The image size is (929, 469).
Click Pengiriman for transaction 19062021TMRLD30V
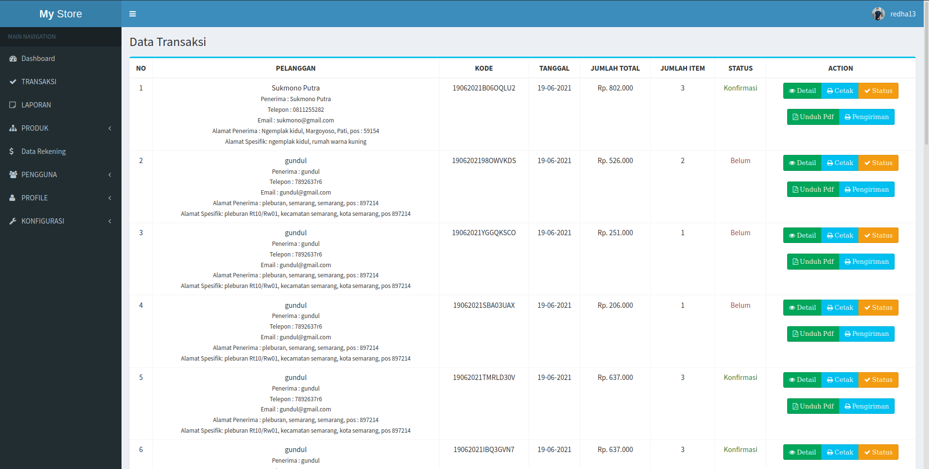tap(867, 406)
